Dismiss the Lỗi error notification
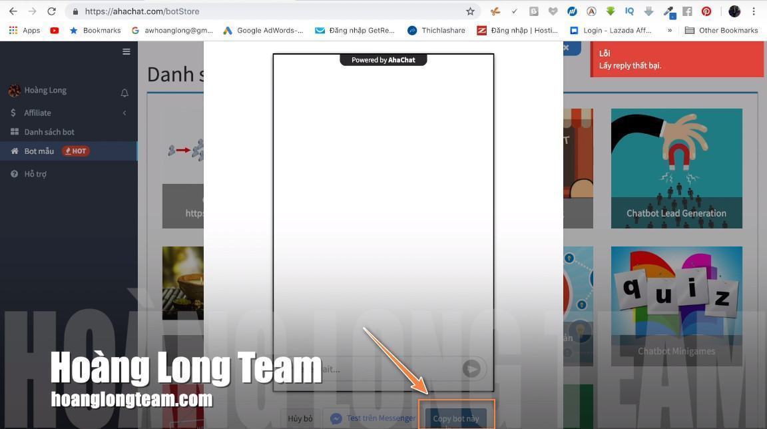 tap(677, 59)
